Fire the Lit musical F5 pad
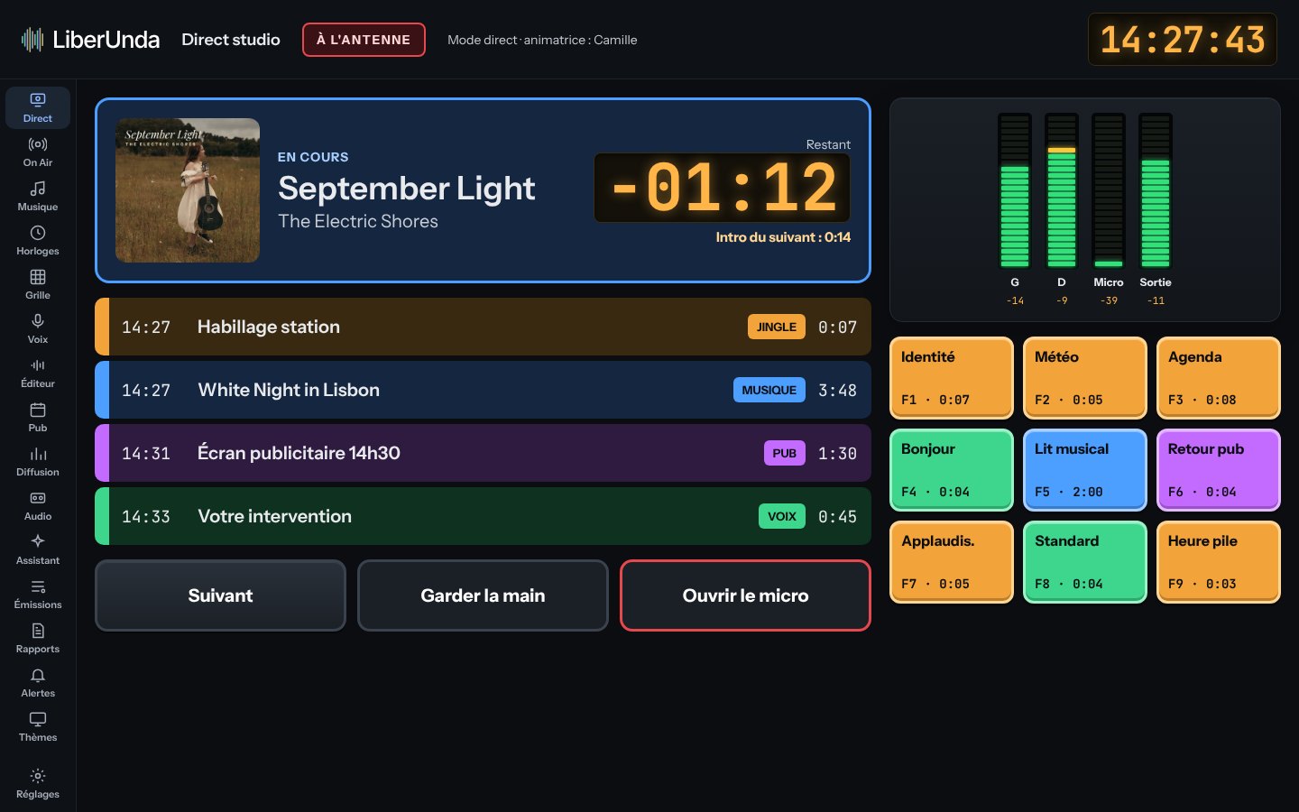1299x812 pixels. (1085, 470)
